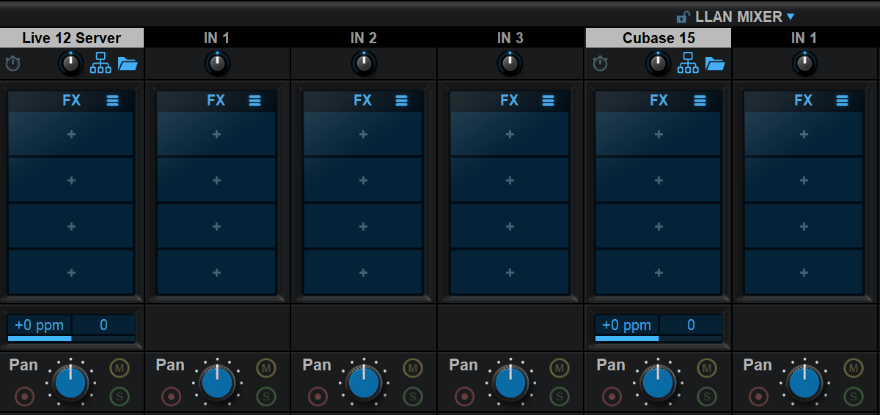Solo the Cubase 15 channel

(706, 397)
